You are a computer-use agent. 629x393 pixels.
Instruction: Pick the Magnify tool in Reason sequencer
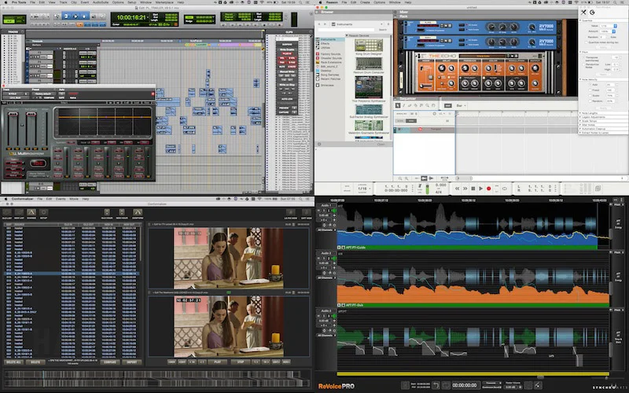pyautogui.click(x=427, y=105)
